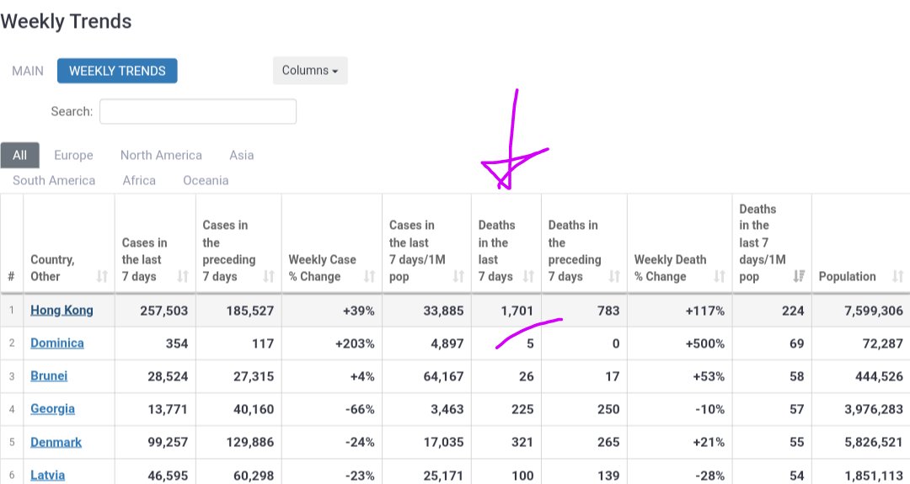Select Denmark cases per 1M value 17,035
910x484 pixels.
(443, 442)
